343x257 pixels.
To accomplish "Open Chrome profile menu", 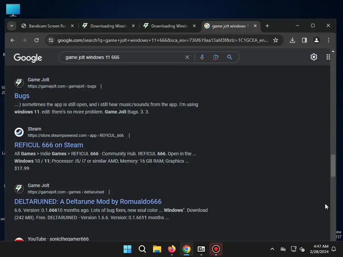I will (316, 40).
